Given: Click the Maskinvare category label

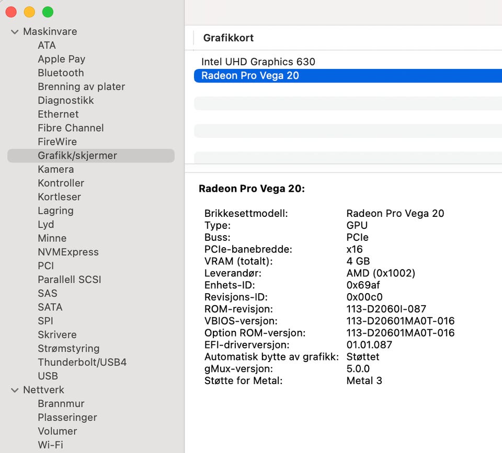Looking at the screenshot, I should 50,32.
